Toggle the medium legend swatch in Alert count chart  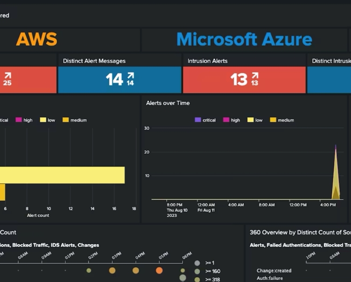pyautogui.click(x=66, y=120)
